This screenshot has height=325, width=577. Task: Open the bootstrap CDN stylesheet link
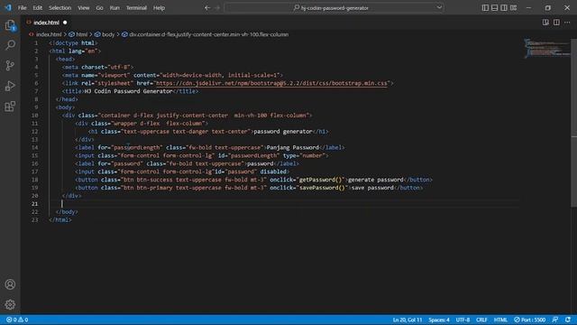click(271, 83)
